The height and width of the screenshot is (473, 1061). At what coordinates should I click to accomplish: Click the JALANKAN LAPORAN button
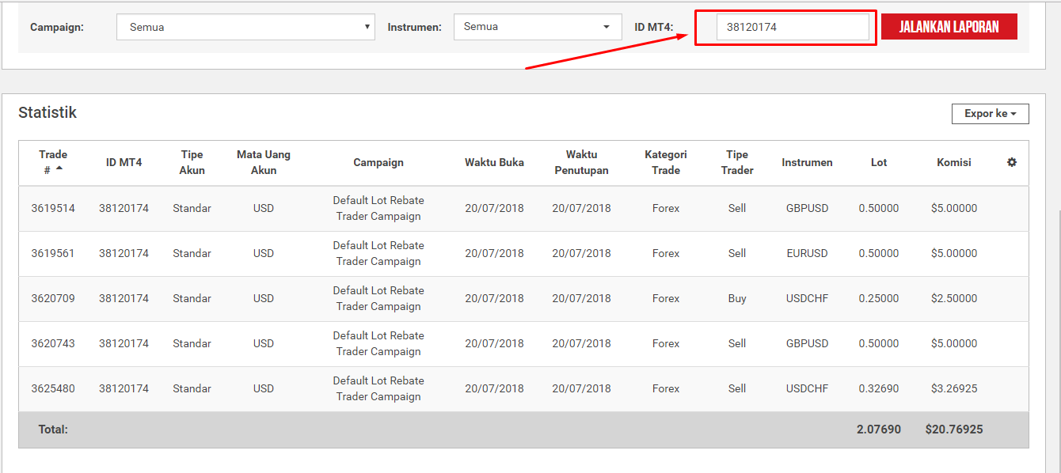(x=949, y=27)
